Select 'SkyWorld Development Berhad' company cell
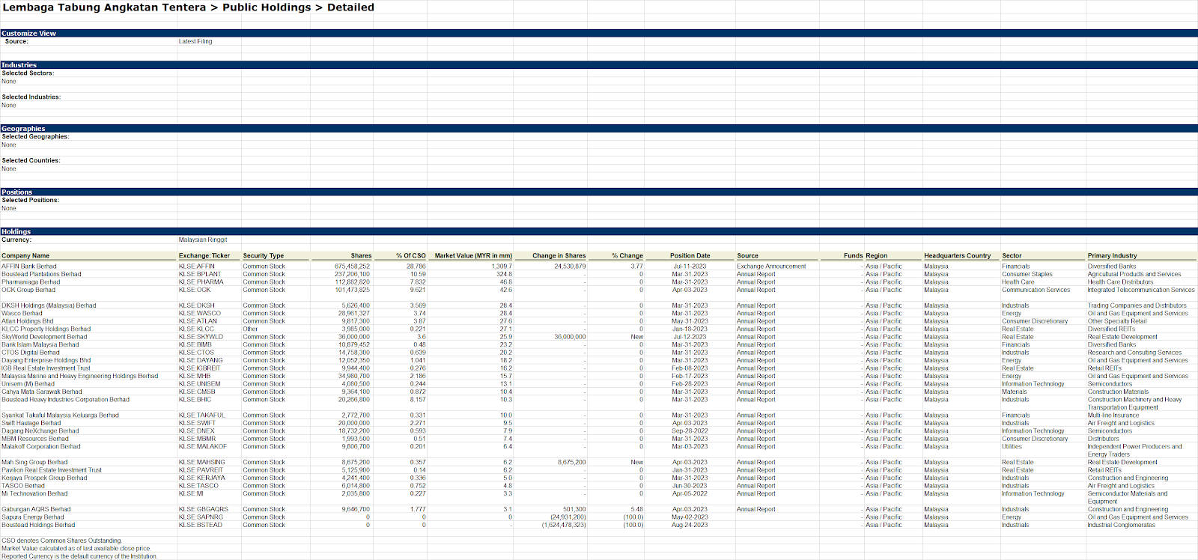This screenshot has height=560, width=1198. [44, 337]
